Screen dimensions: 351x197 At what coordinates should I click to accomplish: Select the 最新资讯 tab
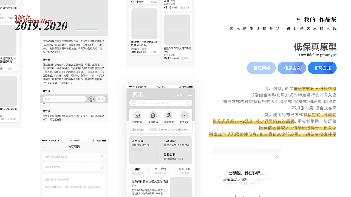[x=184, y=169]
